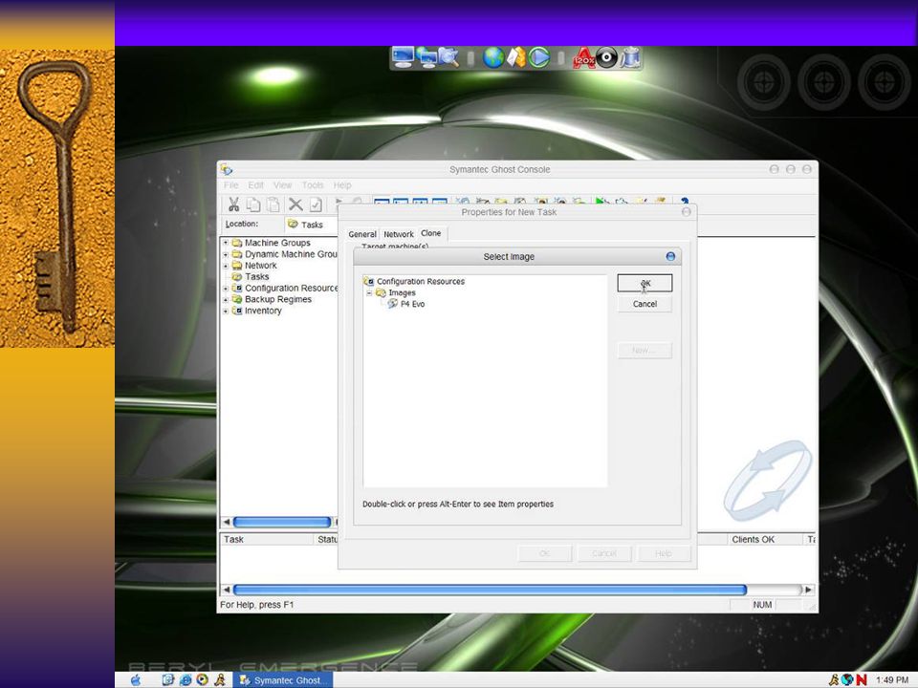Expand the Network tree node

226,266
